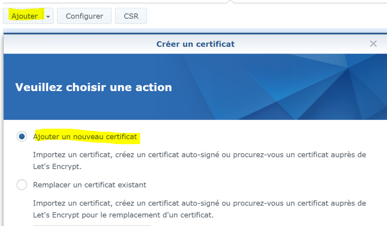Click the CSR toolbar button
The height and width of the screenshot is (226, 387).
[x=131, y=16]
